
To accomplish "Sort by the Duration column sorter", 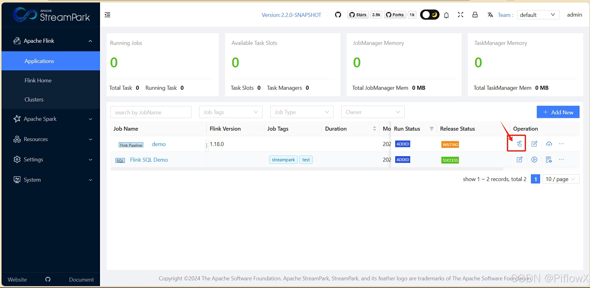I will click(374, 129).
